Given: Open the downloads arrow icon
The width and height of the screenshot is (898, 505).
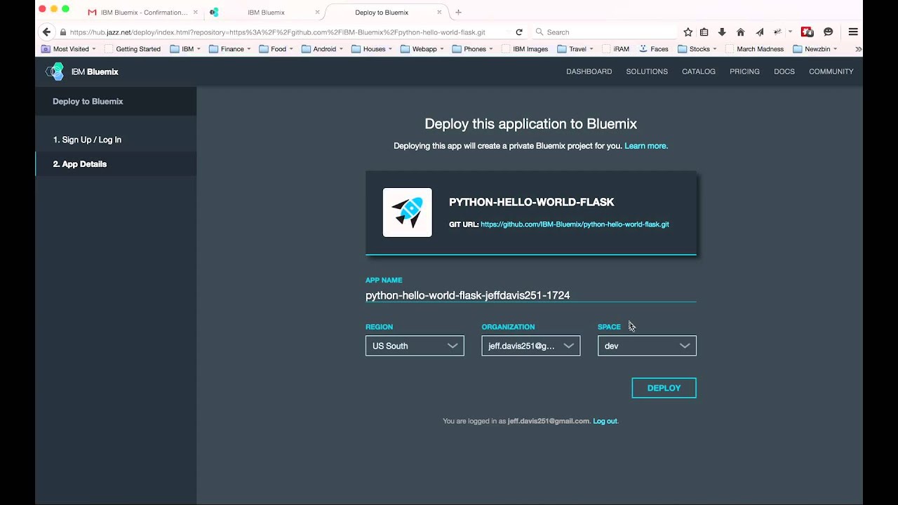Looking at the screenshot, I should click(722, 32).
